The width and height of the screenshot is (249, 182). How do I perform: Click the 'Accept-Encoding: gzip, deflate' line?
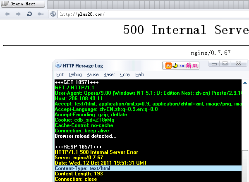[91, 115]
